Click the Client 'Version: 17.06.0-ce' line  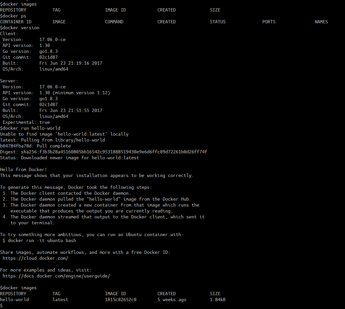pos(34,40)
